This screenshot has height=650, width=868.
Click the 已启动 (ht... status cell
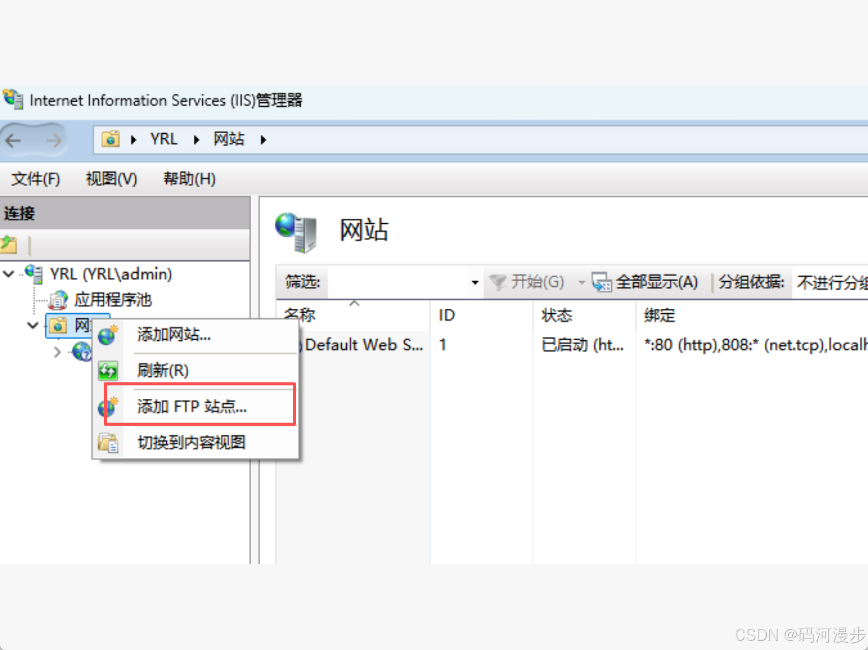pyautogui.click(x=582, y=345)
